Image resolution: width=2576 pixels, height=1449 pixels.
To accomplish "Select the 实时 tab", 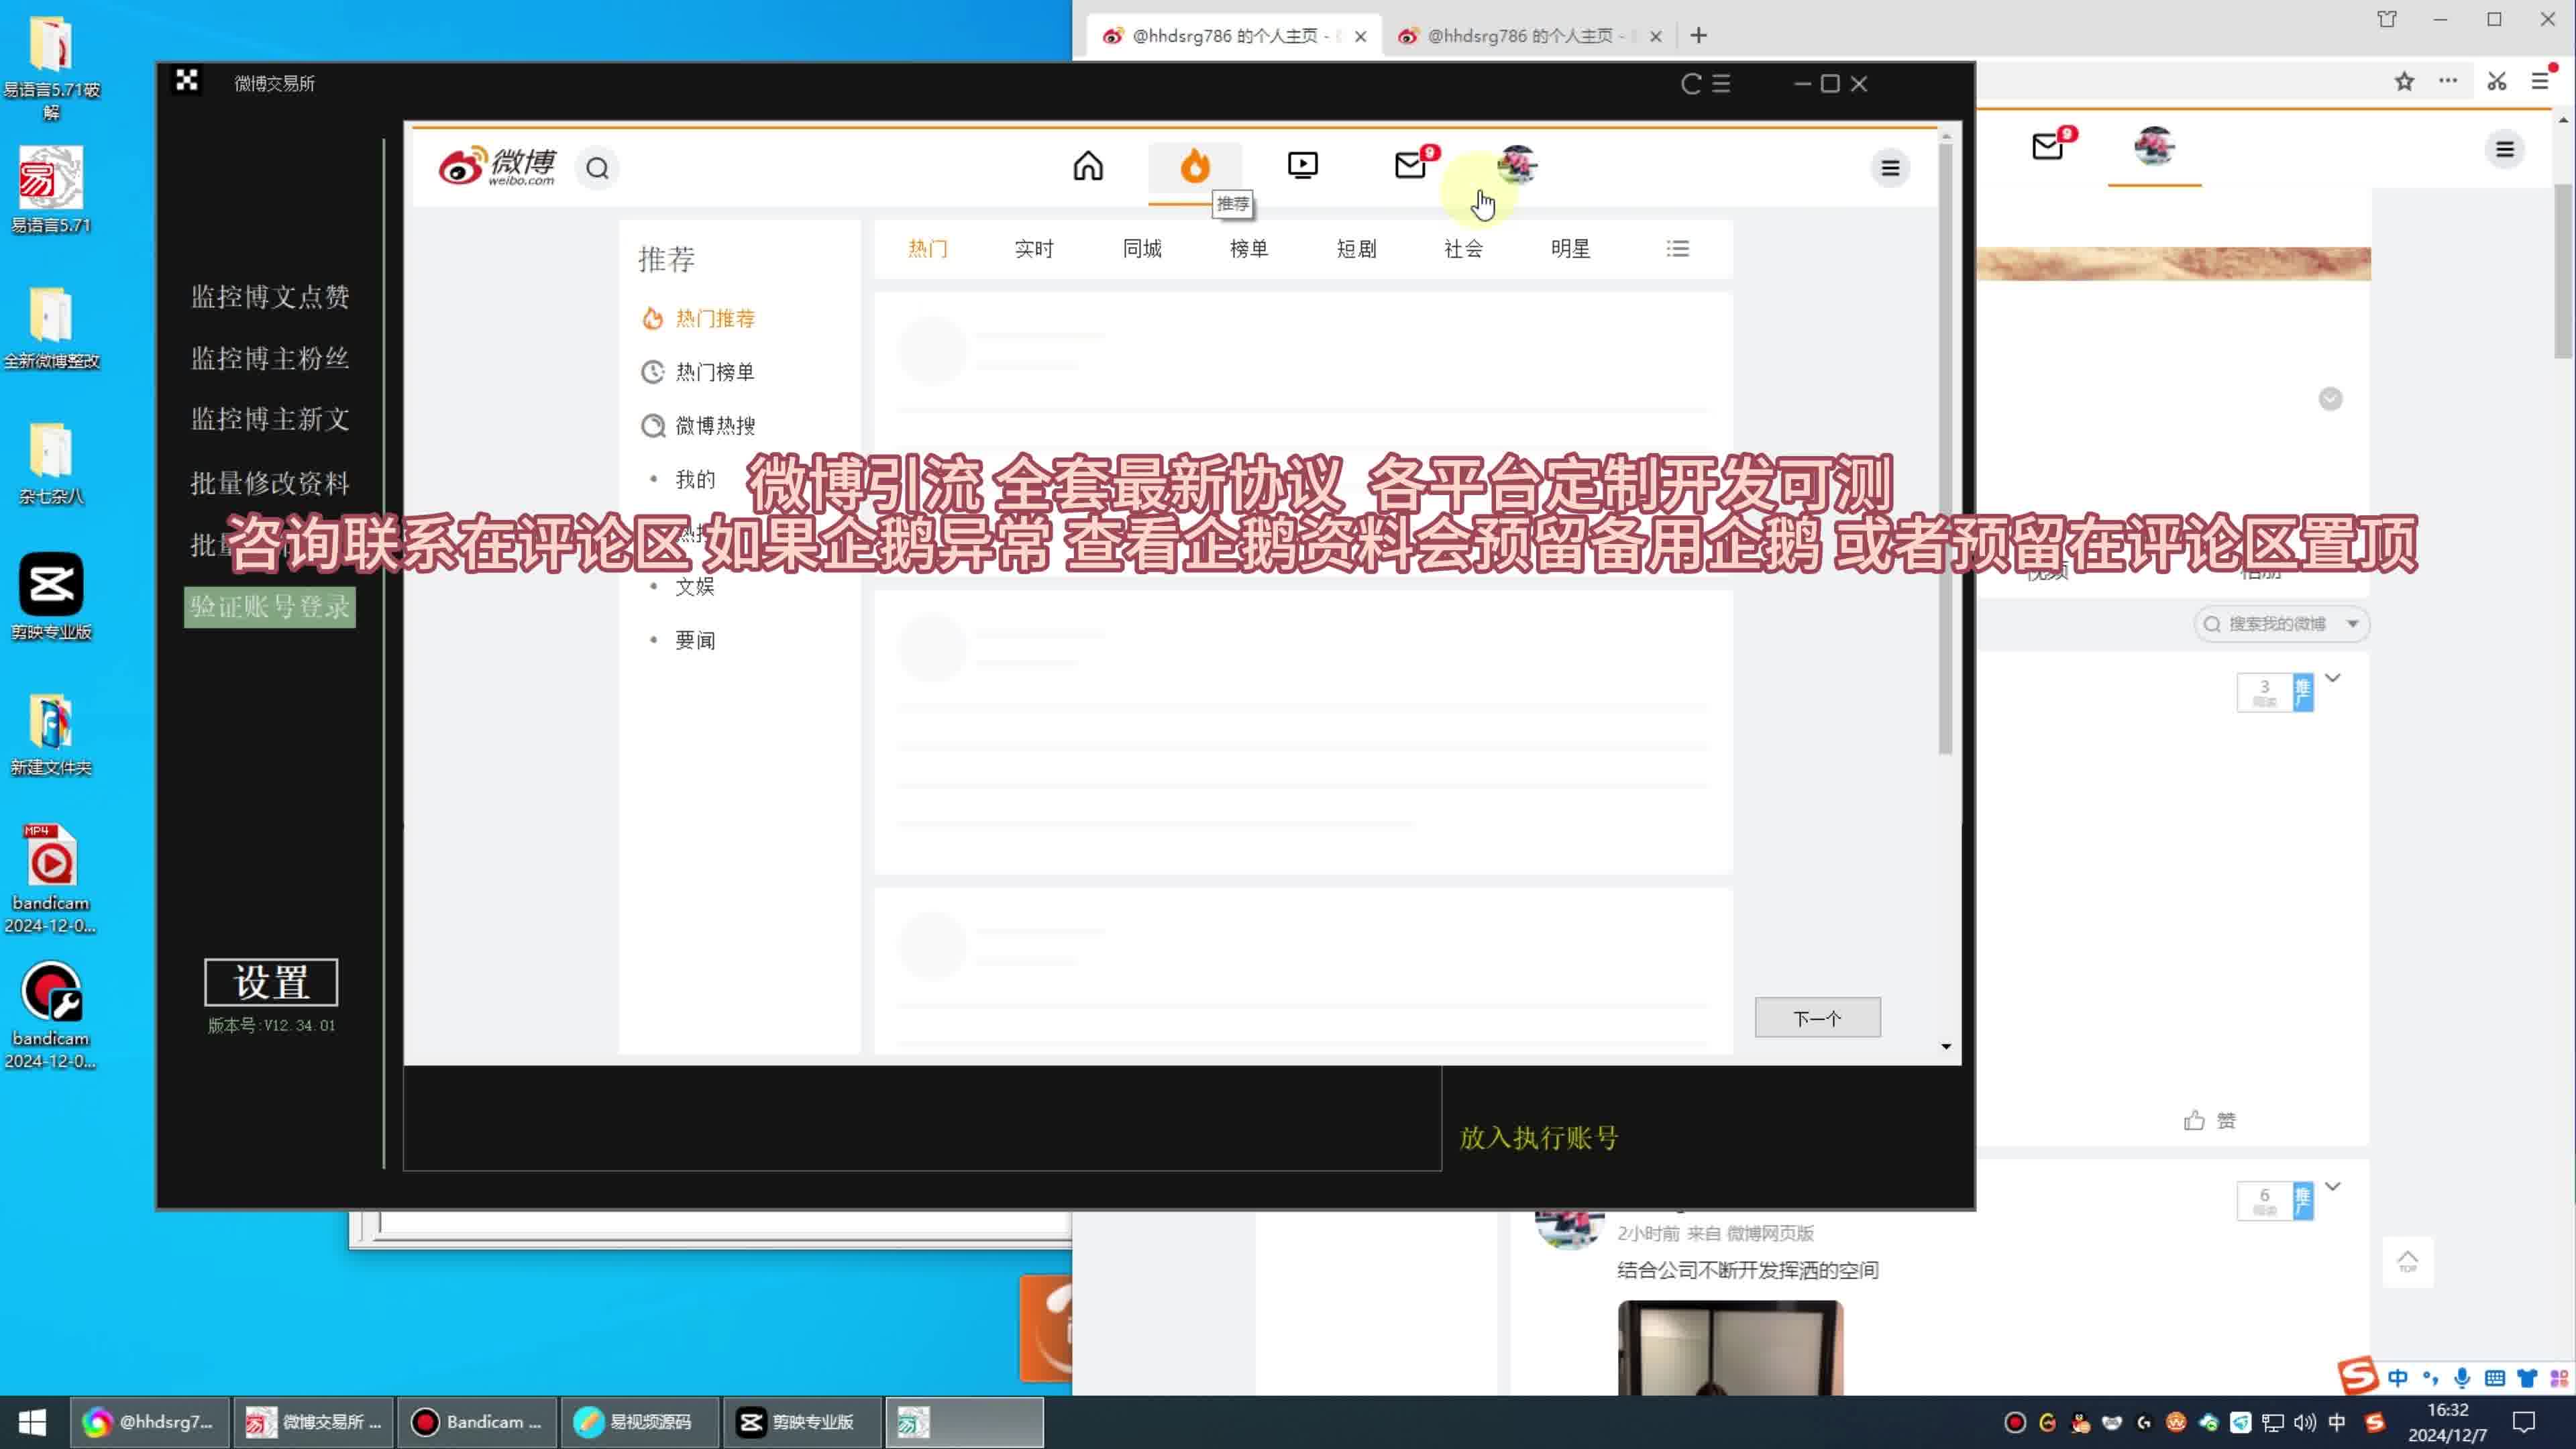I will (x=1034, y=248).
